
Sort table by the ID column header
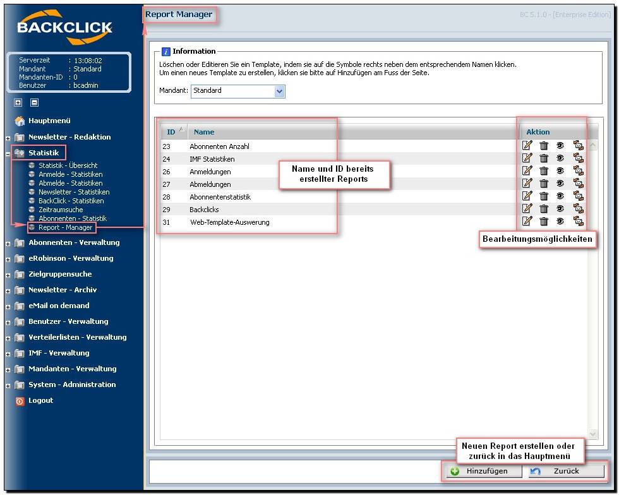click(x=171, y=132)
